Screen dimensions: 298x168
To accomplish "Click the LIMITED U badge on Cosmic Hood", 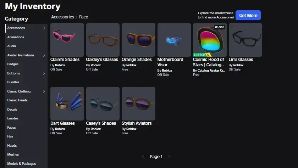I will point(202,55).
